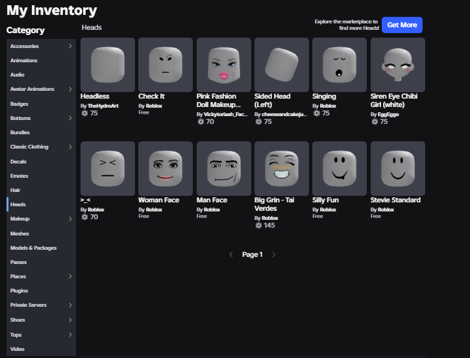Open creator TheHydroArt's profile link
The height and width of the screenshot is (358, 470).
pos(103,106)
